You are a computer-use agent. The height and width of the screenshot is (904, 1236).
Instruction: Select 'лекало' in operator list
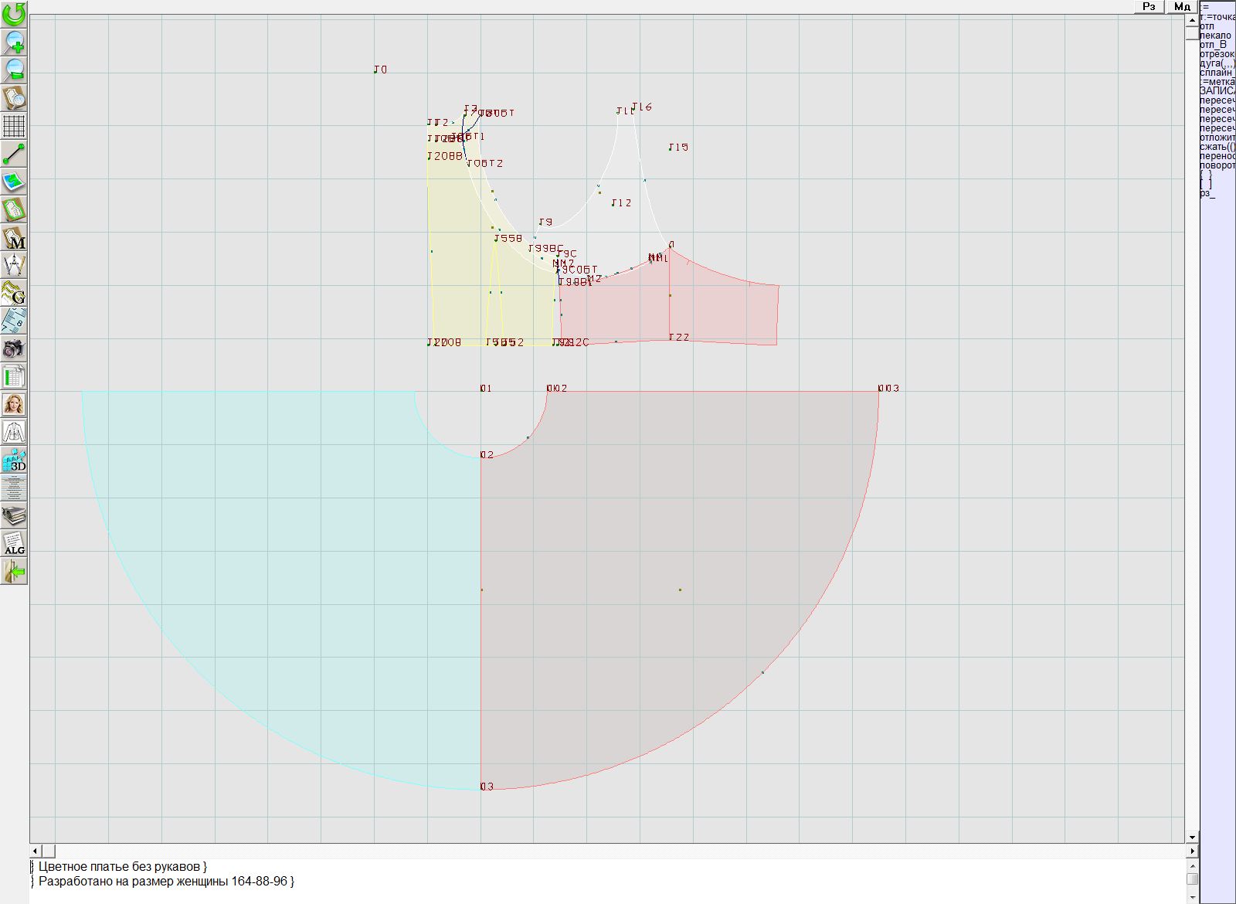[x=1215, y=36]
